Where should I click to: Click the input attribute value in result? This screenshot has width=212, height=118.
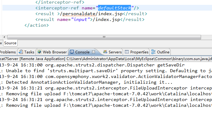[80, 20]
